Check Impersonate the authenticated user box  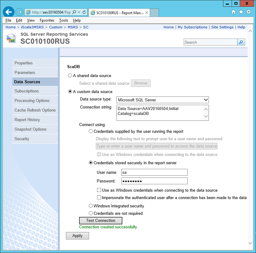[99, 198]
